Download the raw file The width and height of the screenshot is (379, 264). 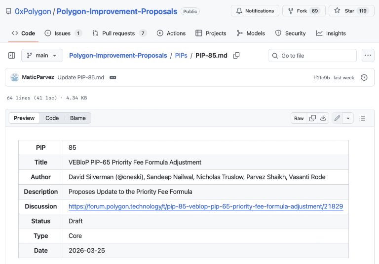click(323, 118)
